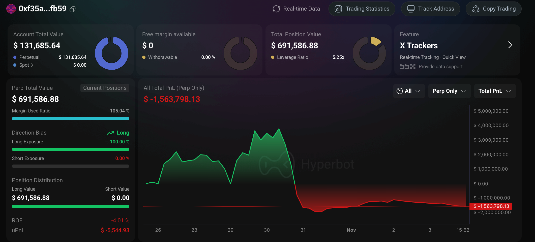
Task: Click the OKX data support logo
Action: pos(408,66)
